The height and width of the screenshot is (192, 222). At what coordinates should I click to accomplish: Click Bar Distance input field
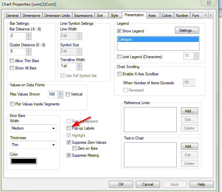(x=18, y=36)
